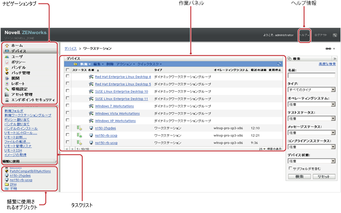Click the 展開 deployment icon
Viewport: 341px width, 213px height.
[x=7, y=78]
